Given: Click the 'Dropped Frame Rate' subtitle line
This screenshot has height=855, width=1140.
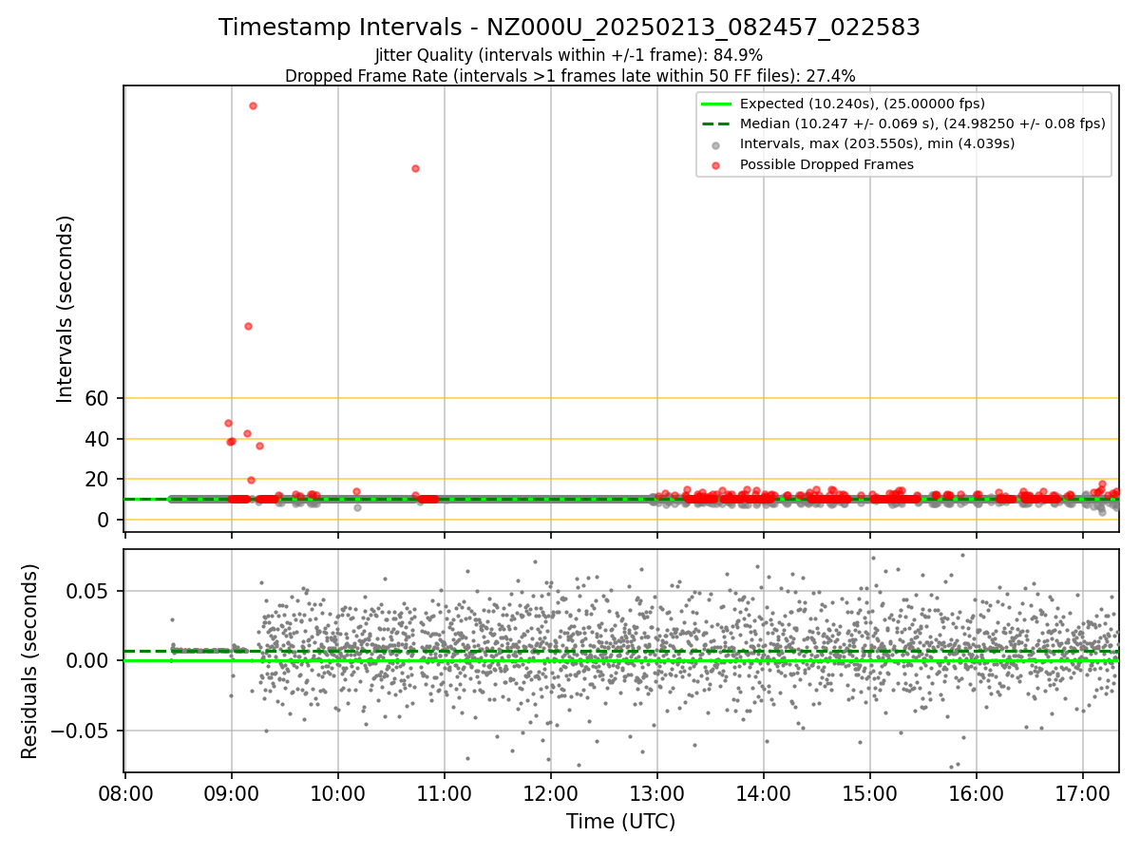Looking at the screenshot, I should (569, 76).
